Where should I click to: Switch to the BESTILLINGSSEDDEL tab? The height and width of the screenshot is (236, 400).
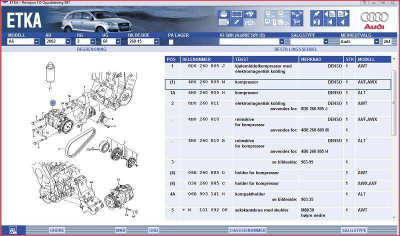(x=293, y=50)
